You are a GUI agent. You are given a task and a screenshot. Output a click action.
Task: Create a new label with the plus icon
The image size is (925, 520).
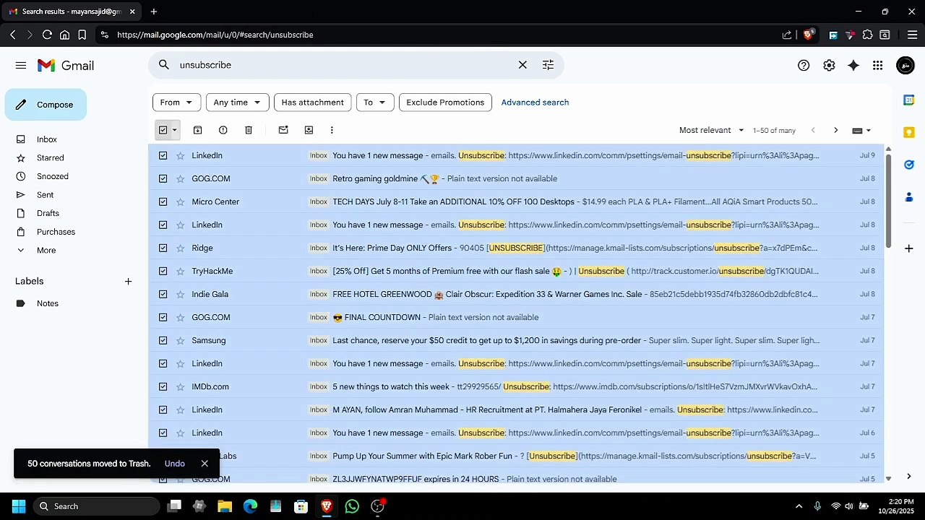128,281
